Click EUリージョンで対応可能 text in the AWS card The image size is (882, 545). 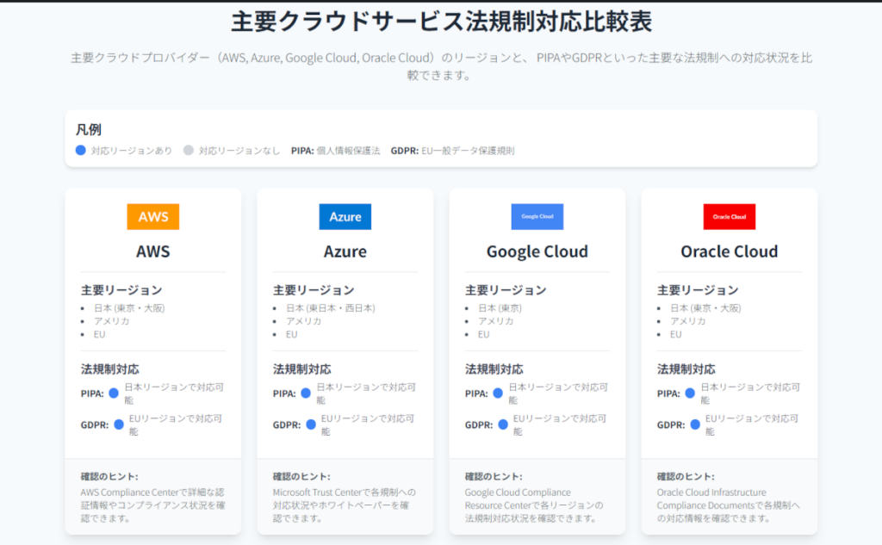[x=176, y=424]
